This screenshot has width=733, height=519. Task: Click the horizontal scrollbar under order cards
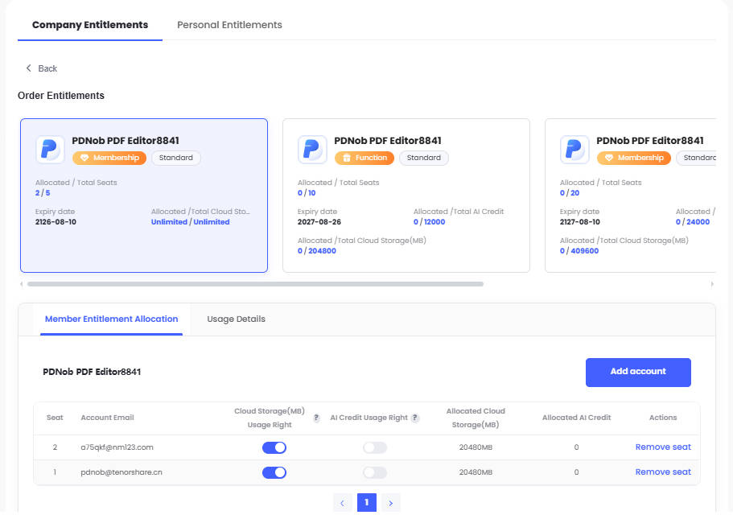(255, 284)
